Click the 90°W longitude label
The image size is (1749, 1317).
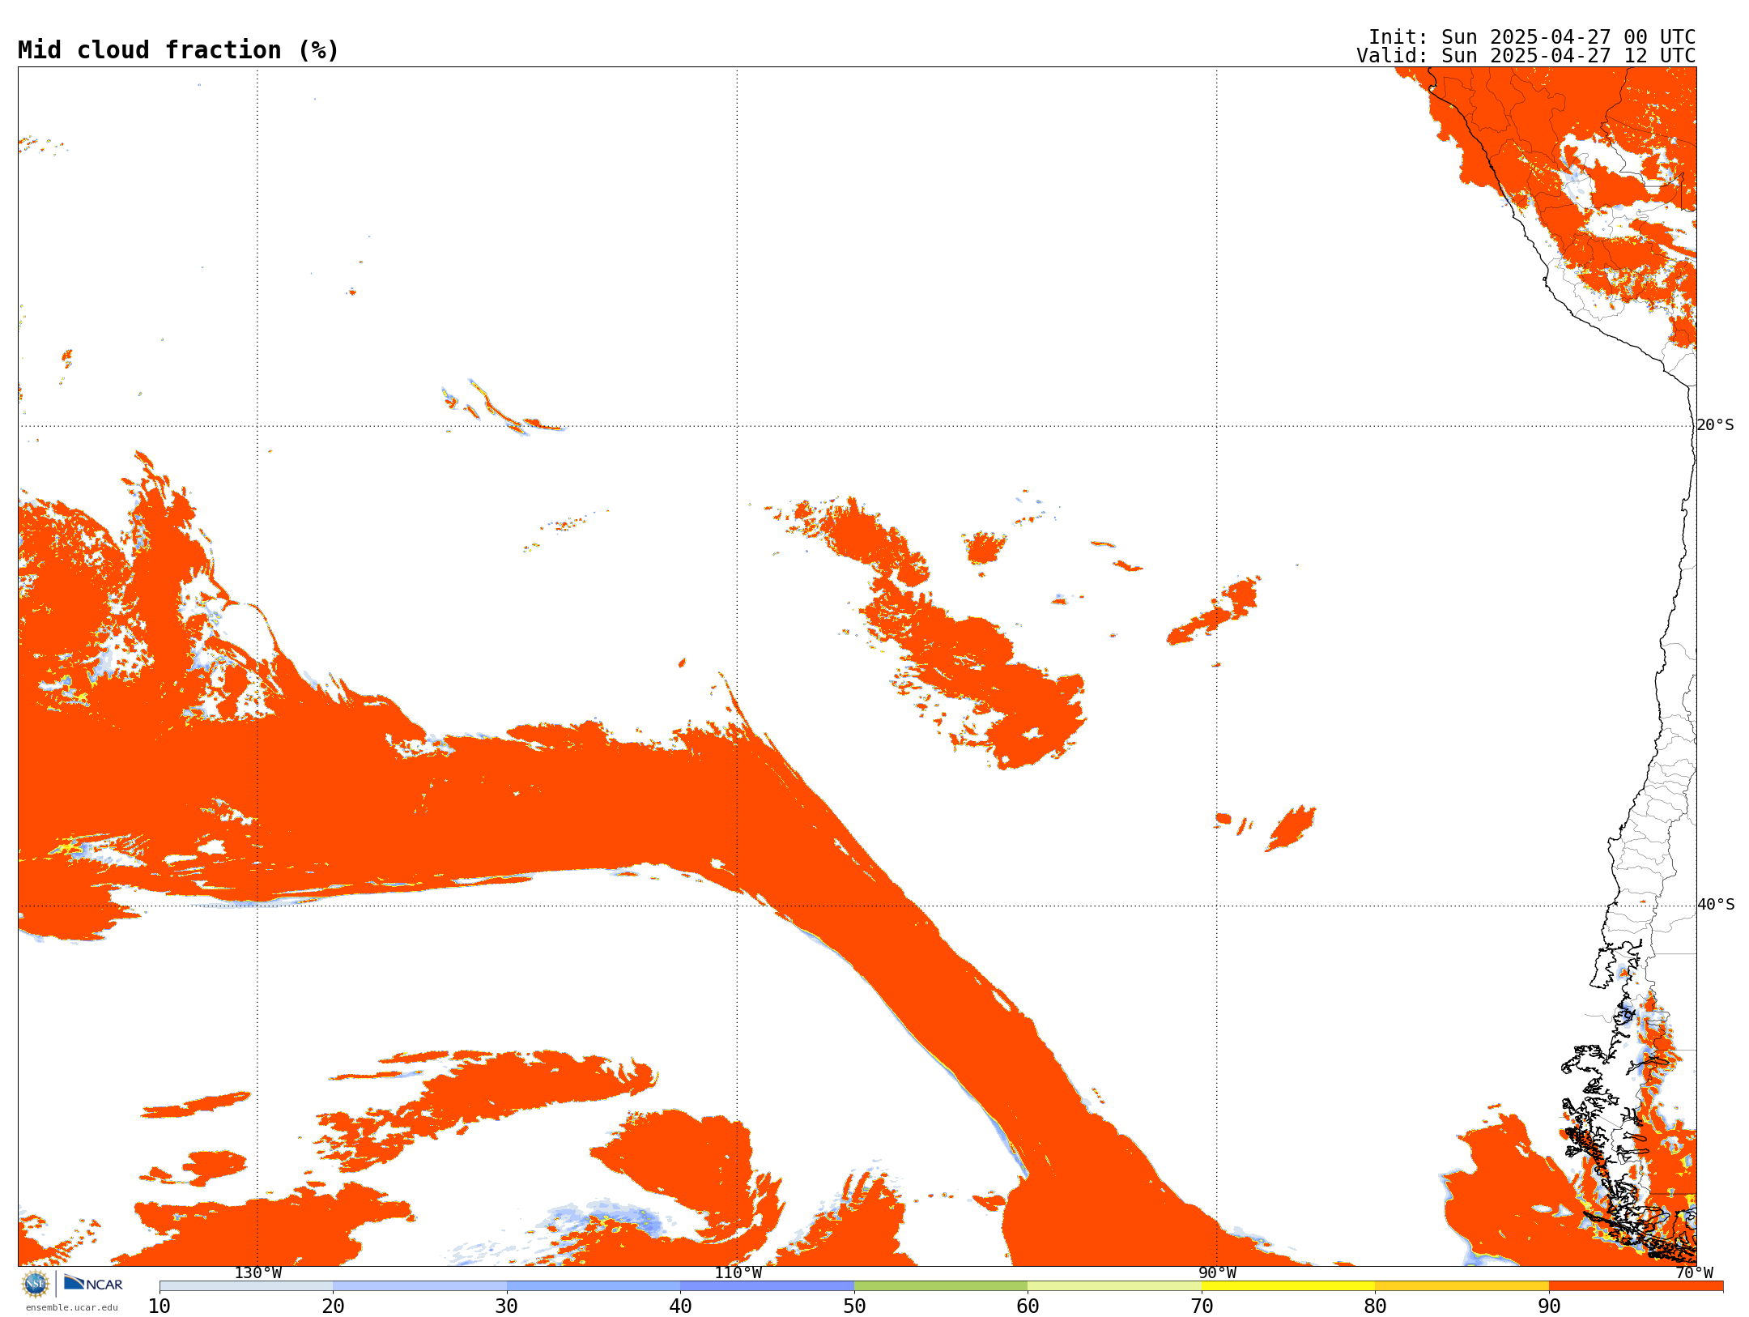1217,1272
